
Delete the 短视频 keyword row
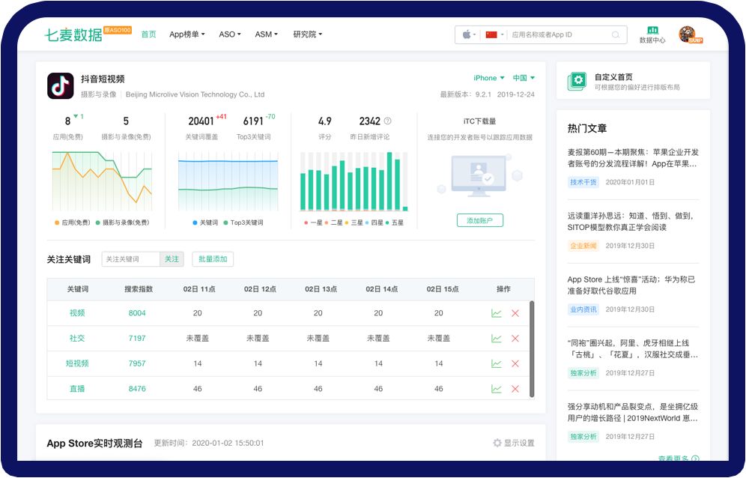click(515, 363)
